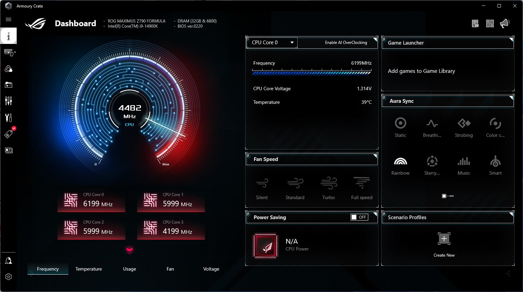Open Game Library sidebar icon
523x292 pixels.
click(9, 85)
